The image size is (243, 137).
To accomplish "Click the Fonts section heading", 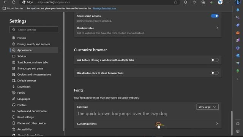I will click(x=79, y=90).
